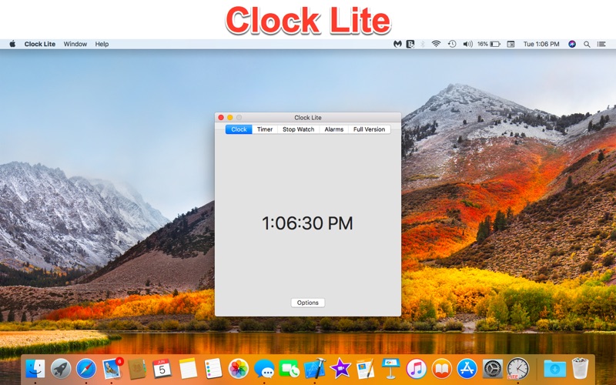
Task: Open FaceTime in the dock
Action: pos(290,369)
